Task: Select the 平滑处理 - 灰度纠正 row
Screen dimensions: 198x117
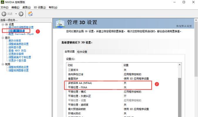Action: pos(122,96)
